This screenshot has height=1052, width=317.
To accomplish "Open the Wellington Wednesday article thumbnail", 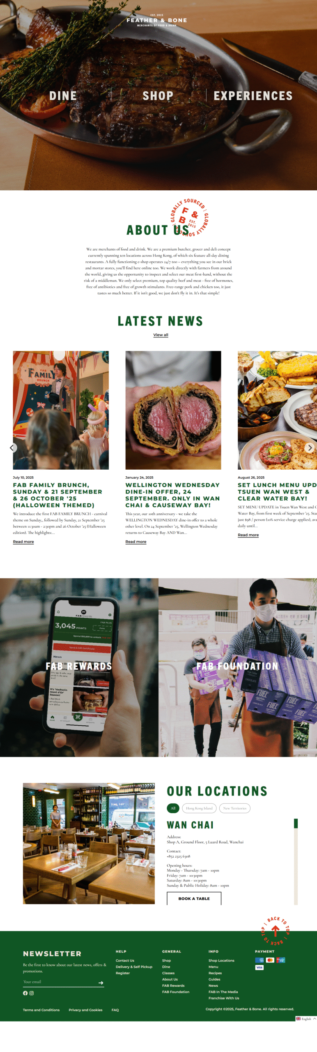I will click(173, 410).
